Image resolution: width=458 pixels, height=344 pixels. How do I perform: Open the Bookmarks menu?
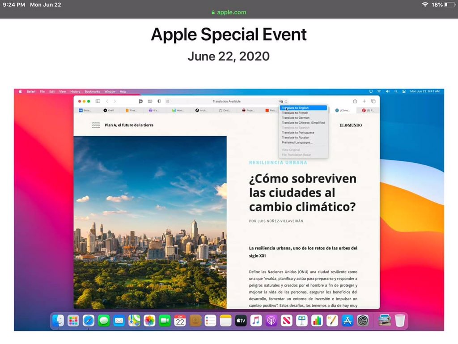click(x=92, y=91)
